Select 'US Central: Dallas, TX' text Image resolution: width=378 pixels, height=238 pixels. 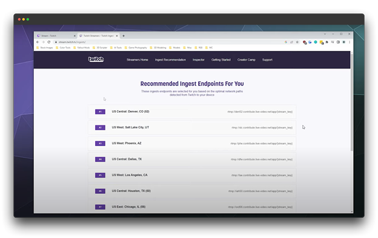tap(127, 159)
